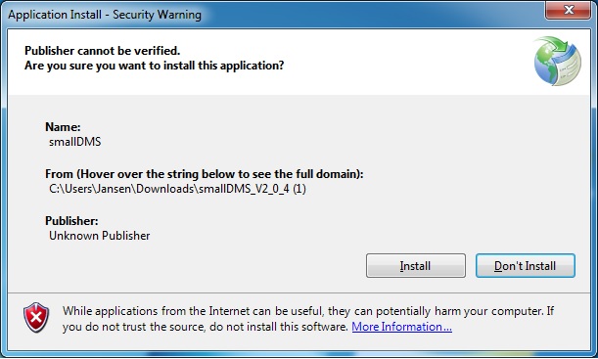Click the word 'Downloads' in the source path
This screenshot has width=598, height=359.
click(165, 189)
